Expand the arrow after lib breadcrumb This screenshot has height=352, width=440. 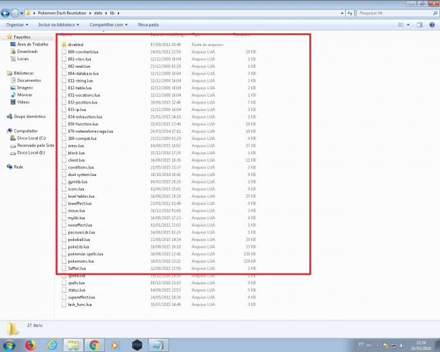click(x=118, y=13)
